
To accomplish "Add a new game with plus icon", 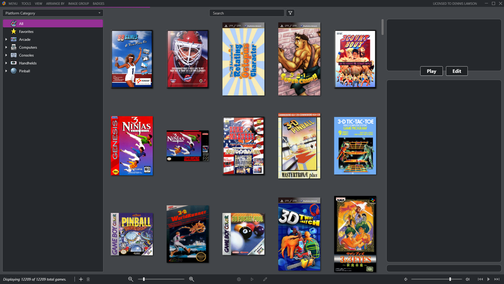I will (81, 279).
